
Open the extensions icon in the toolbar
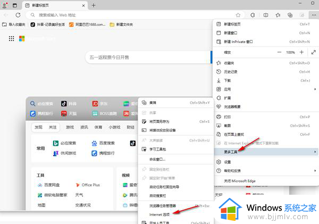[253, 15]
